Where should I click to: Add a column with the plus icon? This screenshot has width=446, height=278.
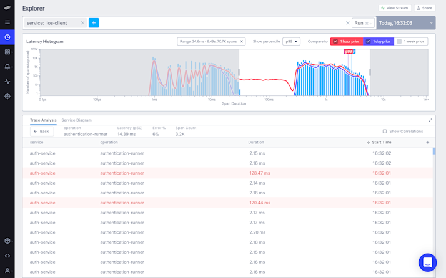[x=427, y=143]
